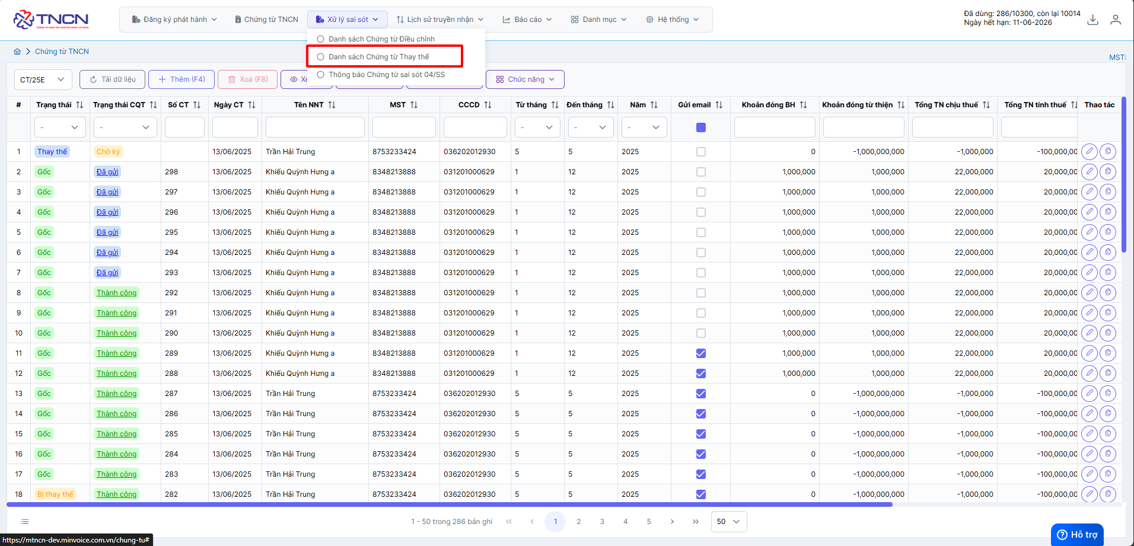Toggle Gửi email header filter checkbox
The image size is (1134, 546).
point(701,127)
